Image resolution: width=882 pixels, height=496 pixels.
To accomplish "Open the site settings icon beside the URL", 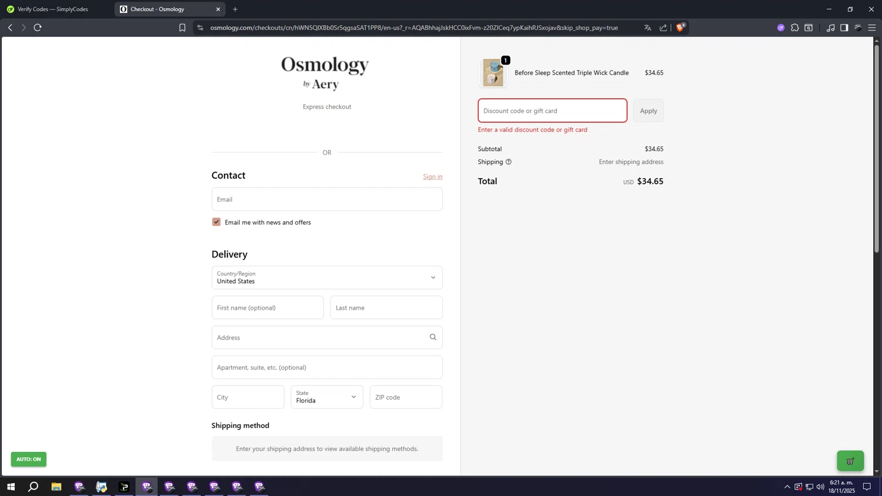I will pos(200,28).
